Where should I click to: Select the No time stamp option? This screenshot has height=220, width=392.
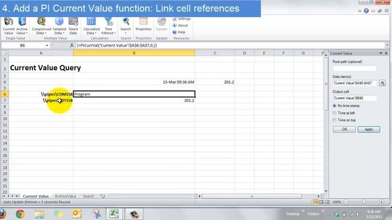click(x=334, y=106)
